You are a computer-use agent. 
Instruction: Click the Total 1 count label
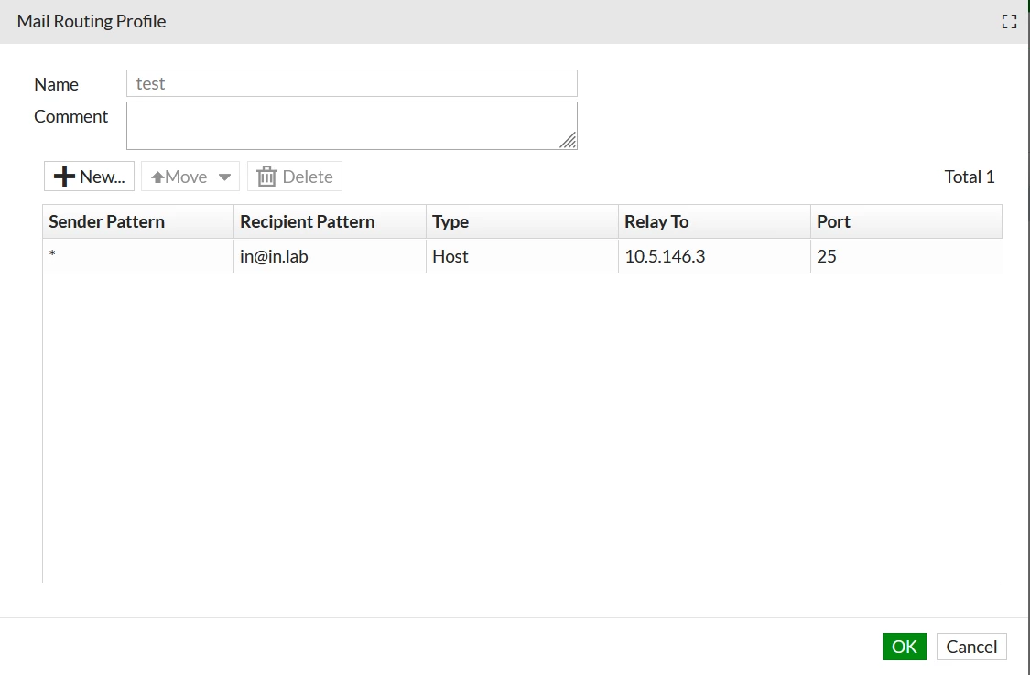970,177
